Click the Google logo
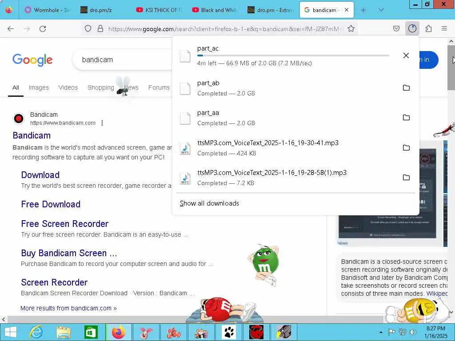The image size is (455, 341). pyautogui.click(x=32, y=60)
